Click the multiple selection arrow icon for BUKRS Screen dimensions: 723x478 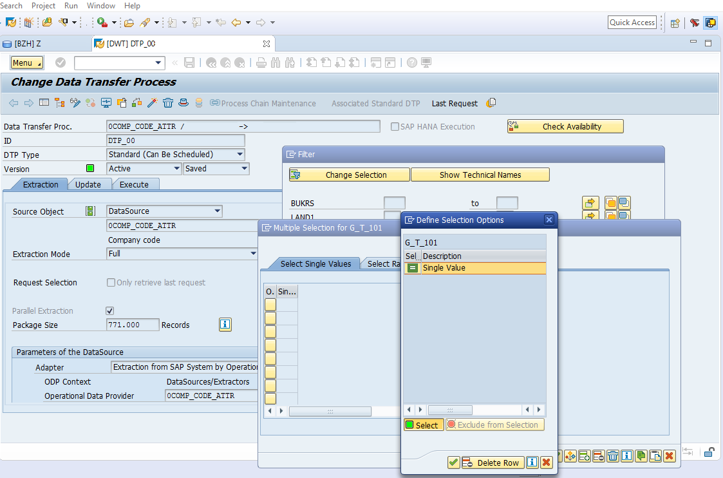[590, 202]
